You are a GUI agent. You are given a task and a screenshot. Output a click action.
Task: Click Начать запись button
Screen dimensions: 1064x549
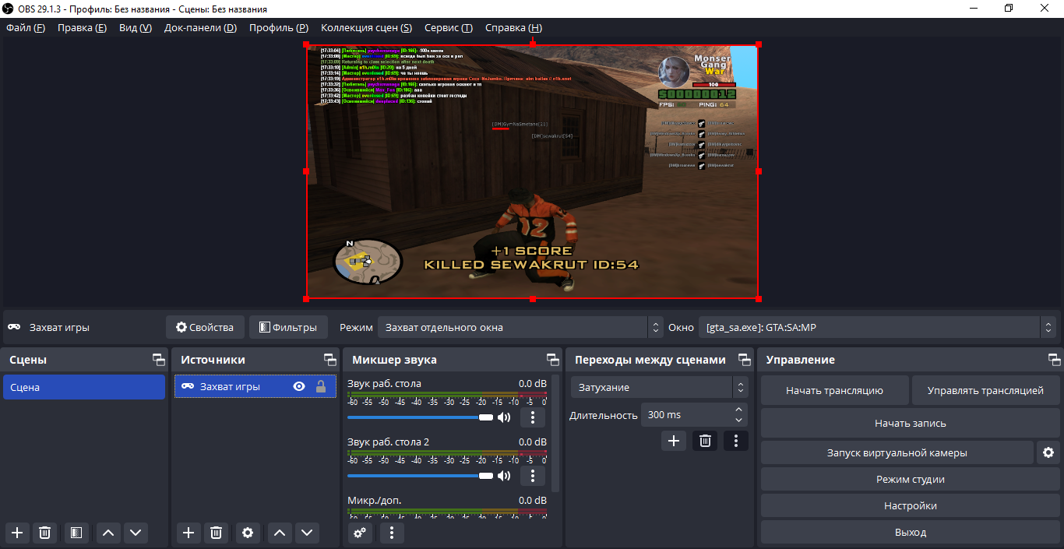pyautogui.click(x=911, y=423)
